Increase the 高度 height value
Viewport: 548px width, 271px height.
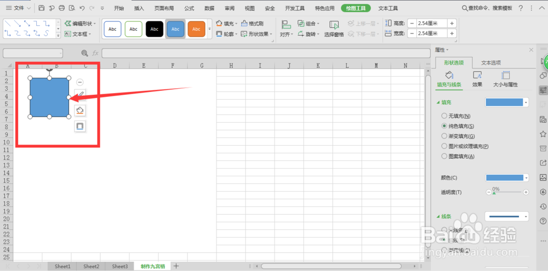click(x=452, y=24)
